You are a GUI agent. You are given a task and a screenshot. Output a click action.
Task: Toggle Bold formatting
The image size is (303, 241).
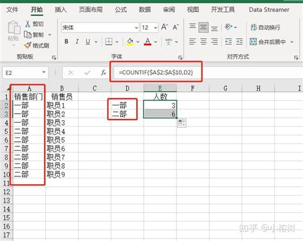[x=66, y=42]
